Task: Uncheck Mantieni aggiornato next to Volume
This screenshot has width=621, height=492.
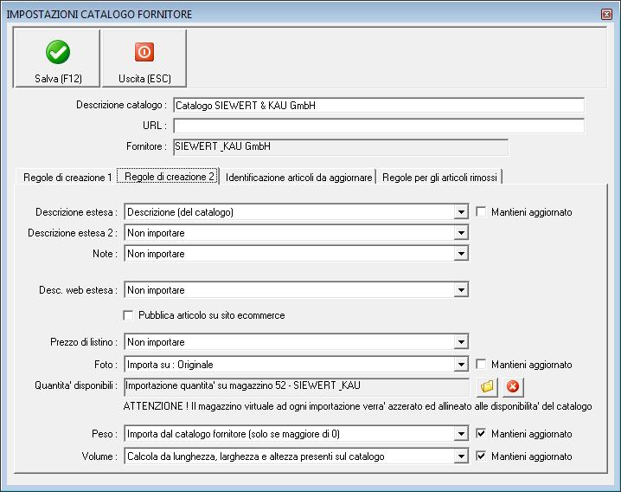Action: 481,456
